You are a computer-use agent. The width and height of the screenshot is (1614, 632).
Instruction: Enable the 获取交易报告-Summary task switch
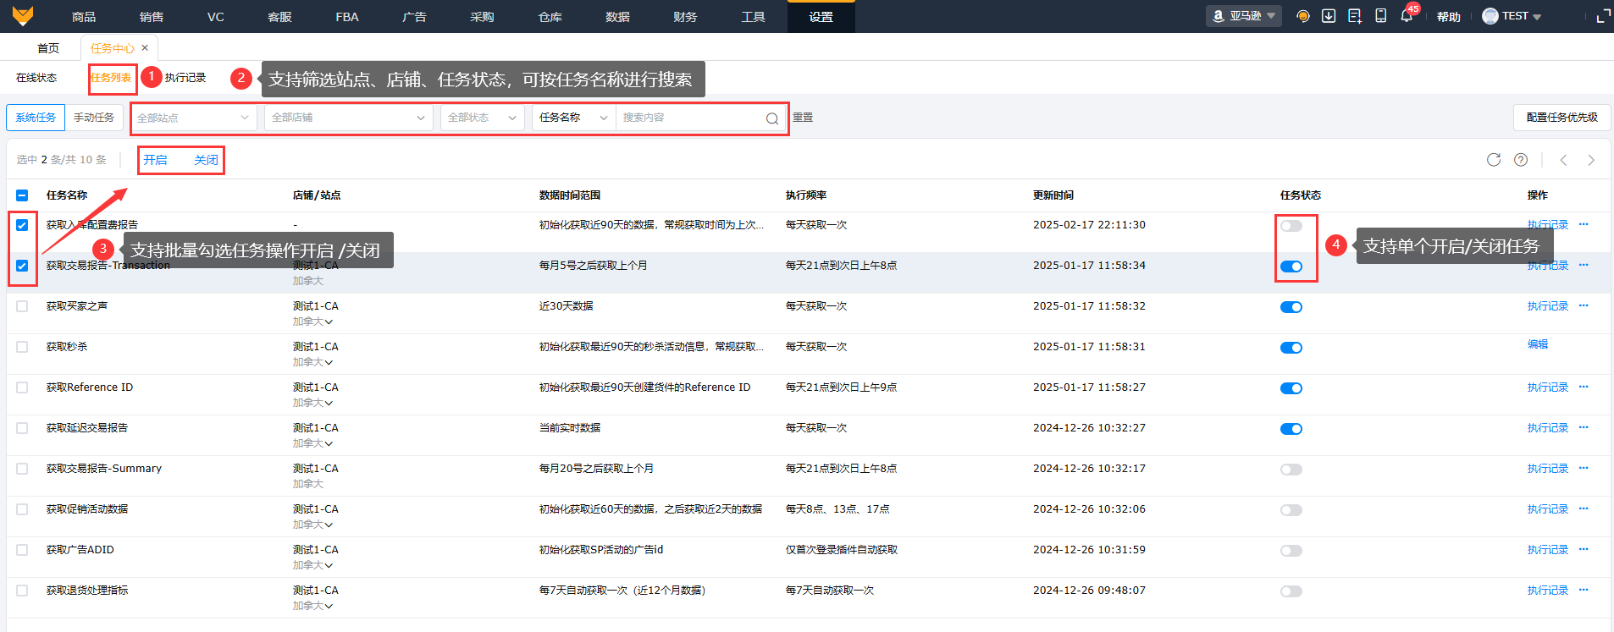point(1291,470)
